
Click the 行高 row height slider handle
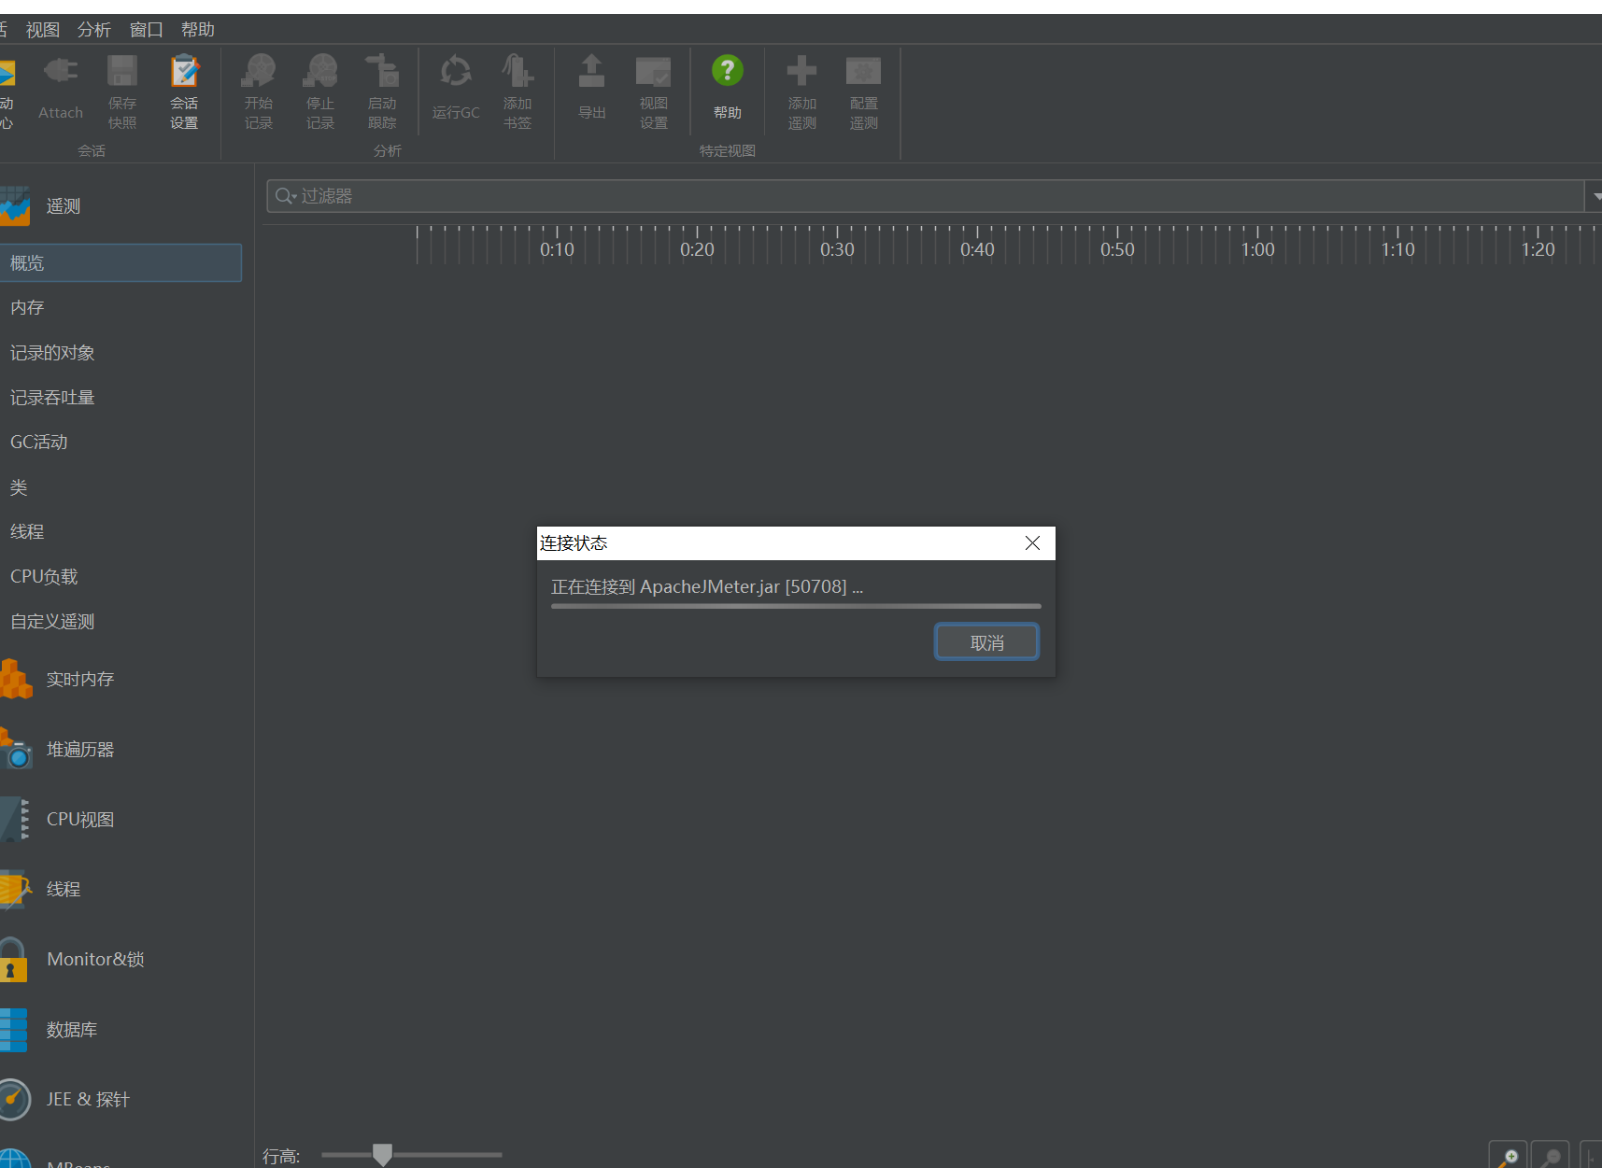click(382, 1155)
